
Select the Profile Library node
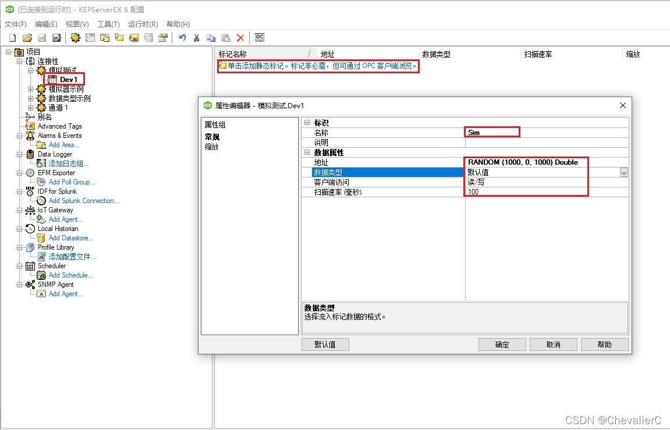click(x=55, y=247)
